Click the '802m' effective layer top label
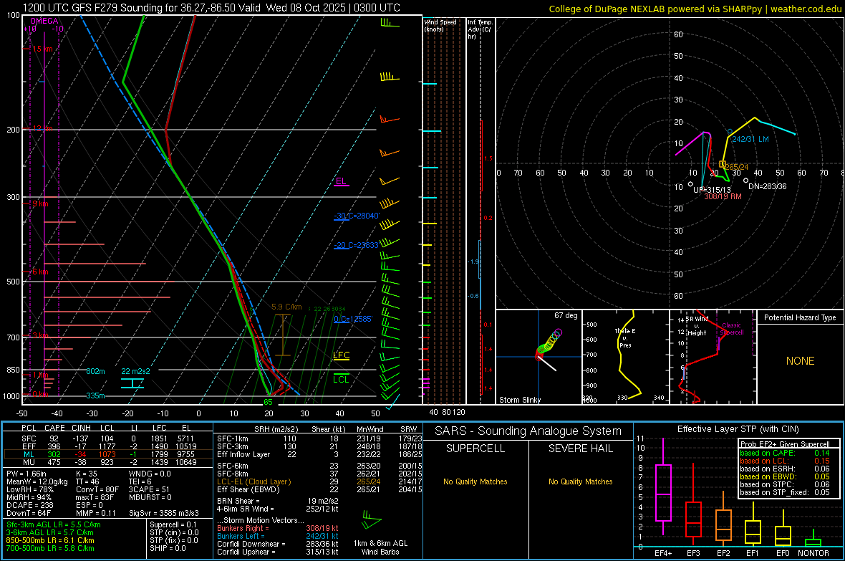The width and height of the screenshot is (845, 561). click(x=95, y=371)
